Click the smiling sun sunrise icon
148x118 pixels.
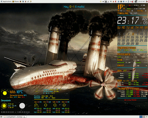click(x=4, y=106)
